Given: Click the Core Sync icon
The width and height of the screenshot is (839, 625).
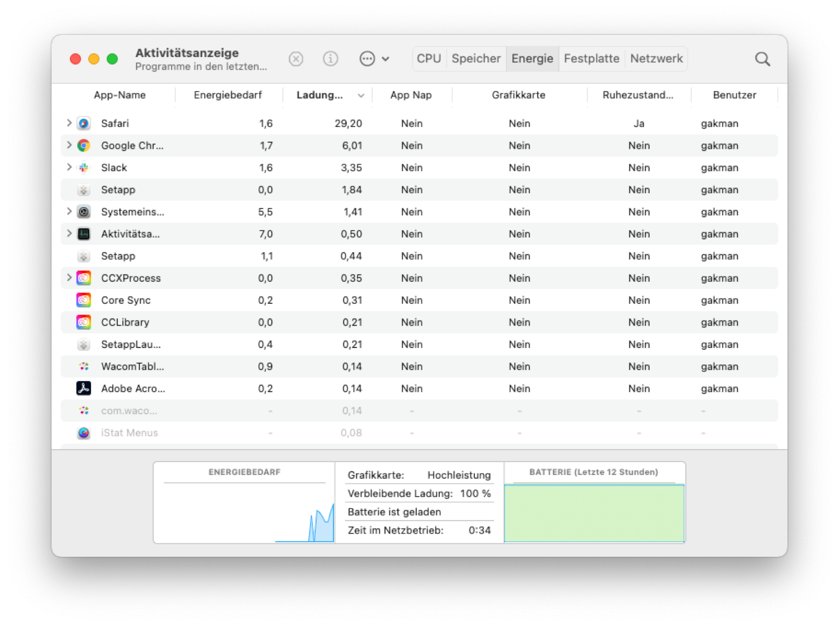Looking at the screenshot, I should 83,300.
